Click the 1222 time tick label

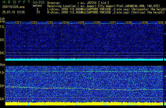tap(34, 23)
